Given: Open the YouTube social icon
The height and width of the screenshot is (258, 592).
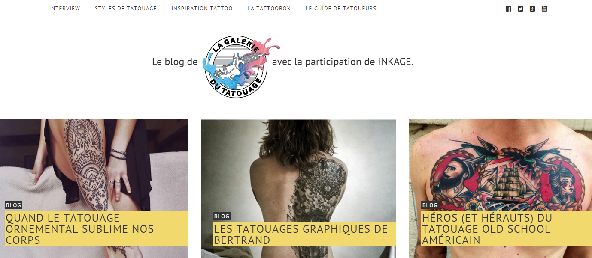Looking at the screenshot, I should point(544,9).
